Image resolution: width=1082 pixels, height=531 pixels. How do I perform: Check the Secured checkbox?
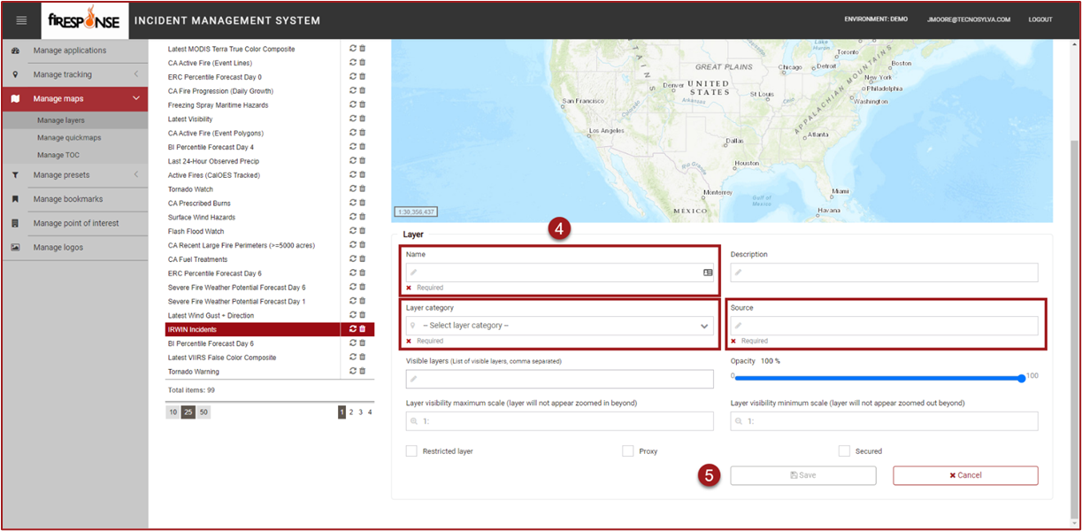pyautogui.click(x=844, y=451)
